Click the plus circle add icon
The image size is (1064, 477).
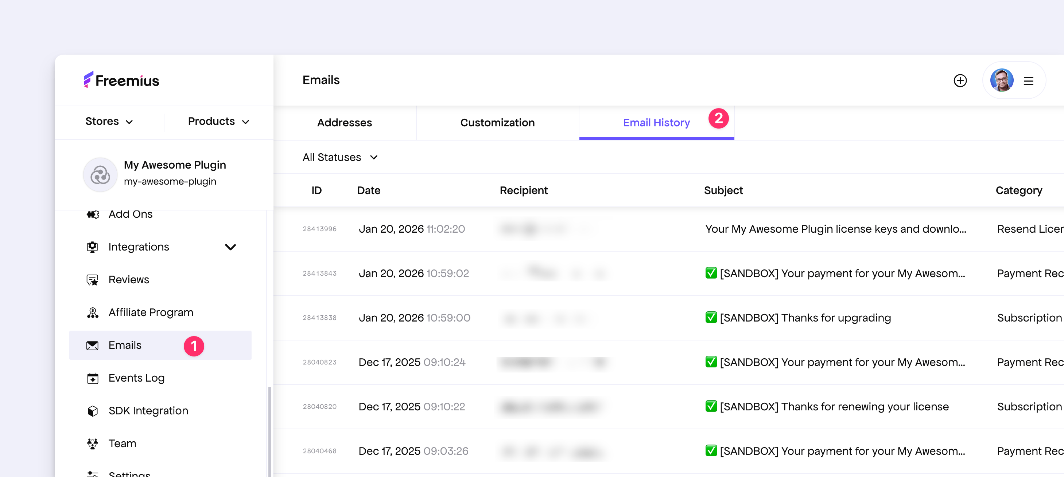click(x=960, y=80)
